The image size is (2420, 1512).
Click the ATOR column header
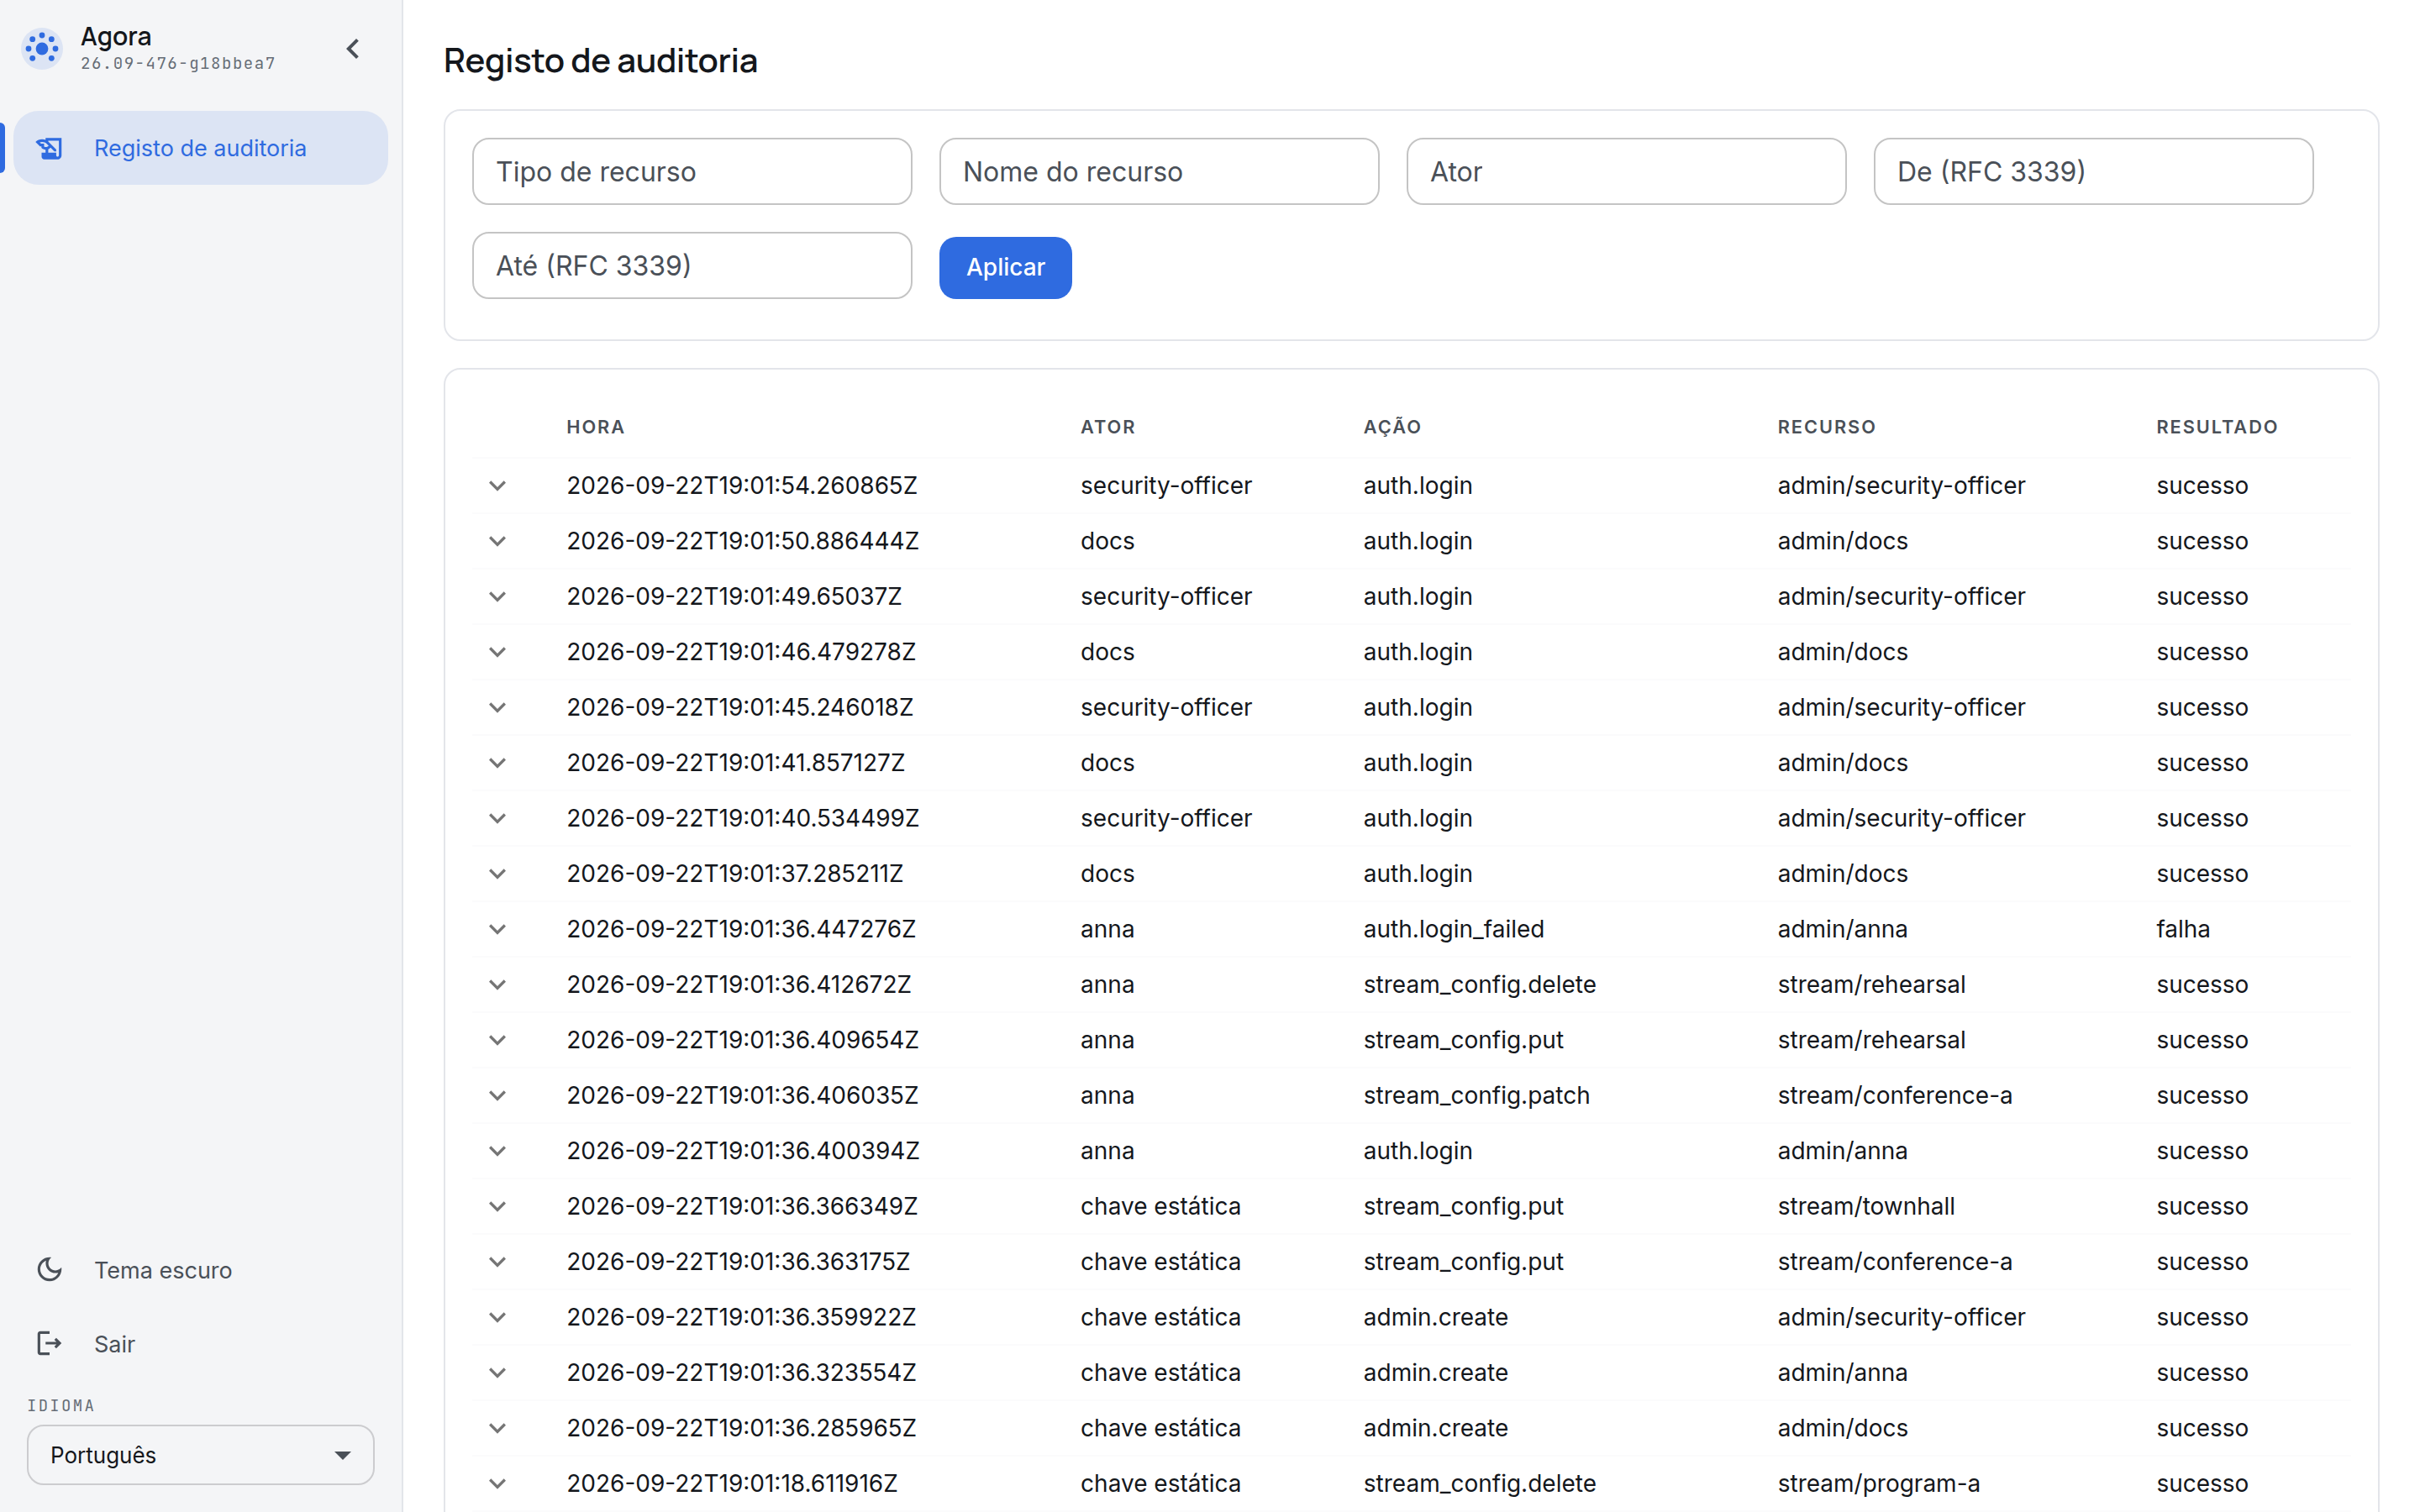pos(1108,427)
